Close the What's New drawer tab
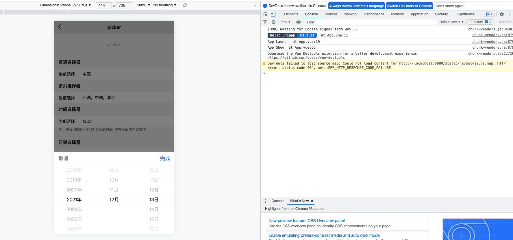The width and height of the screenshot is (513, 240). tap(312, 201)
